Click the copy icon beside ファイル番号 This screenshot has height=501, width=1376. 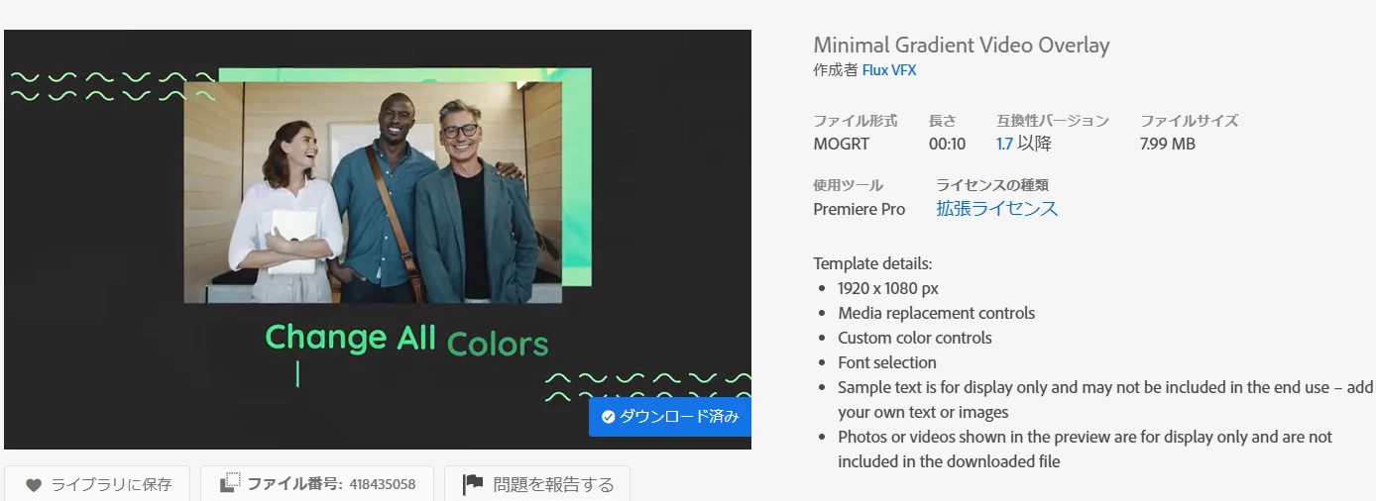230,483
